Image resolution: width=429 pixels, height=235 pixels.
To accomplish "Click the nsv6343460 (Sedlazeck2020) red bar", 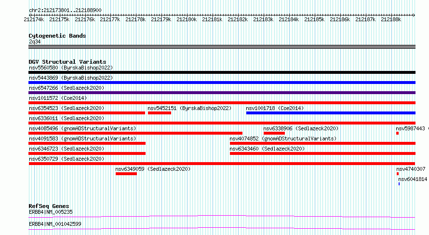I will click(x=322, y=153).
